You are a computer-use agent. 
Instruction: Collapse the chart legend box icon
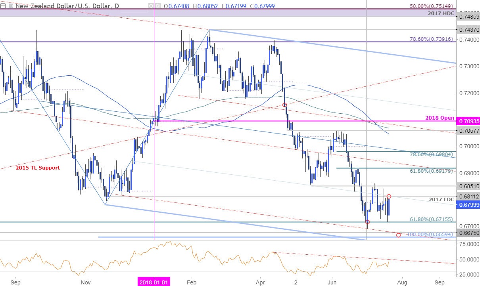[3, 6]
